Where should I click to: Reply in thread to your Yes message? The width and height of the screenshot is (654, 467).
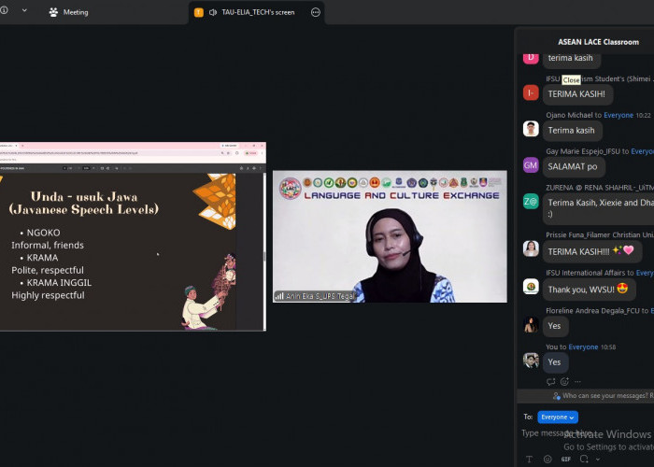click(550, 381)
